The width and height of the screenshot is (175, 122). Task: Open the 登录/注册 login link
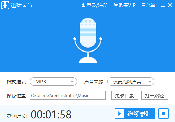[94, 5]
